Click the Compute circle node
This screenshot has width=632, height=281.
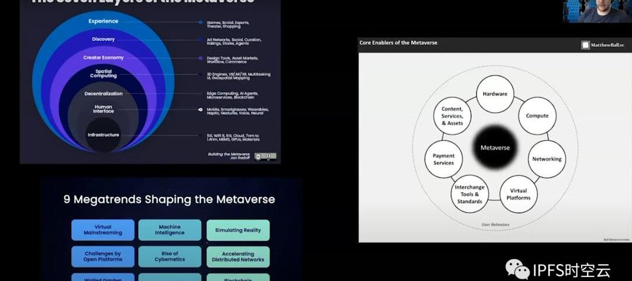tap(537, 116)
